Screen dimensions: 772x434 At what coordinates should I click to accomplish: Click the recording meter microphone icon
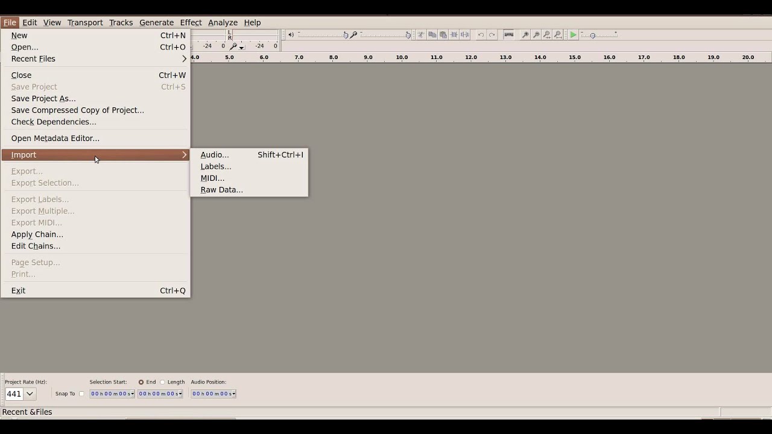pyautogui.click(x=233, y=46)
